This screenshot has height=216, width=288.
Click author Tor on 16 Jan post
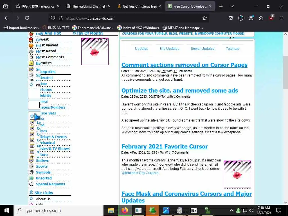[163, 71]
